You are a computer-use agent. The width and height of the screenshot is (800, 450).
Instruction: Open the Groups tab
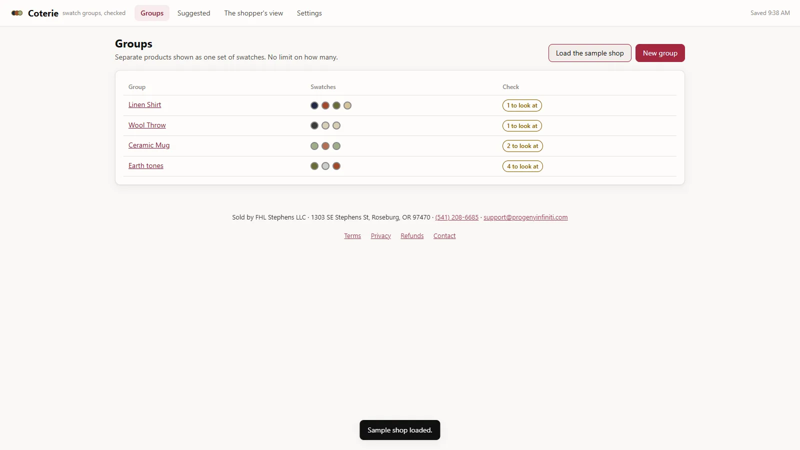pyautogui.click(x=152, y=13)
